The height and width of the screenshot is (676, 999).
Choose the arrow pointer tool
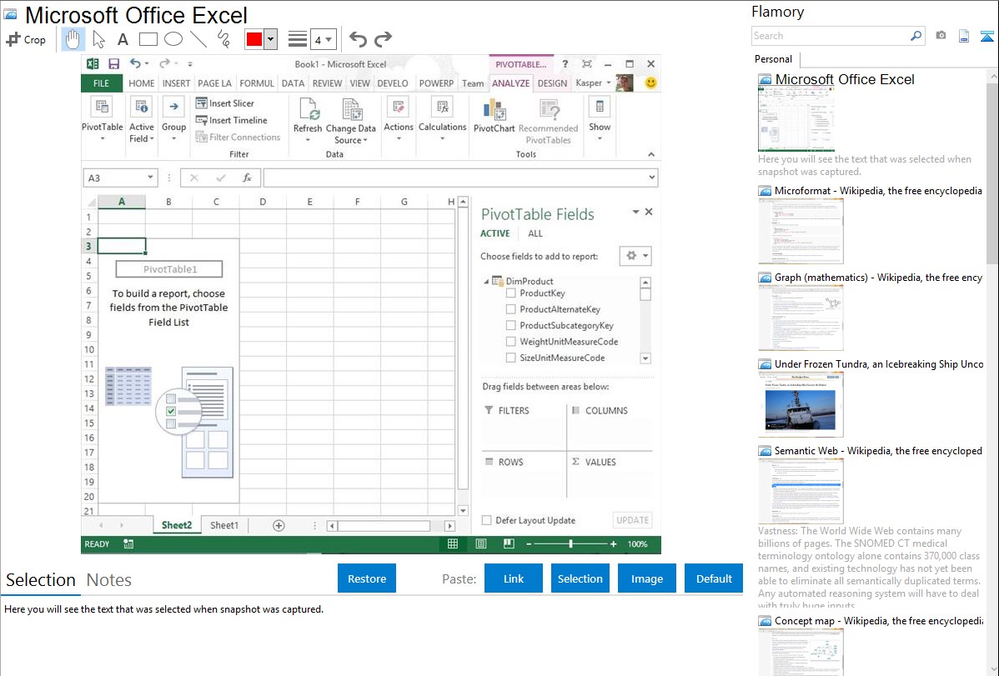98,39
